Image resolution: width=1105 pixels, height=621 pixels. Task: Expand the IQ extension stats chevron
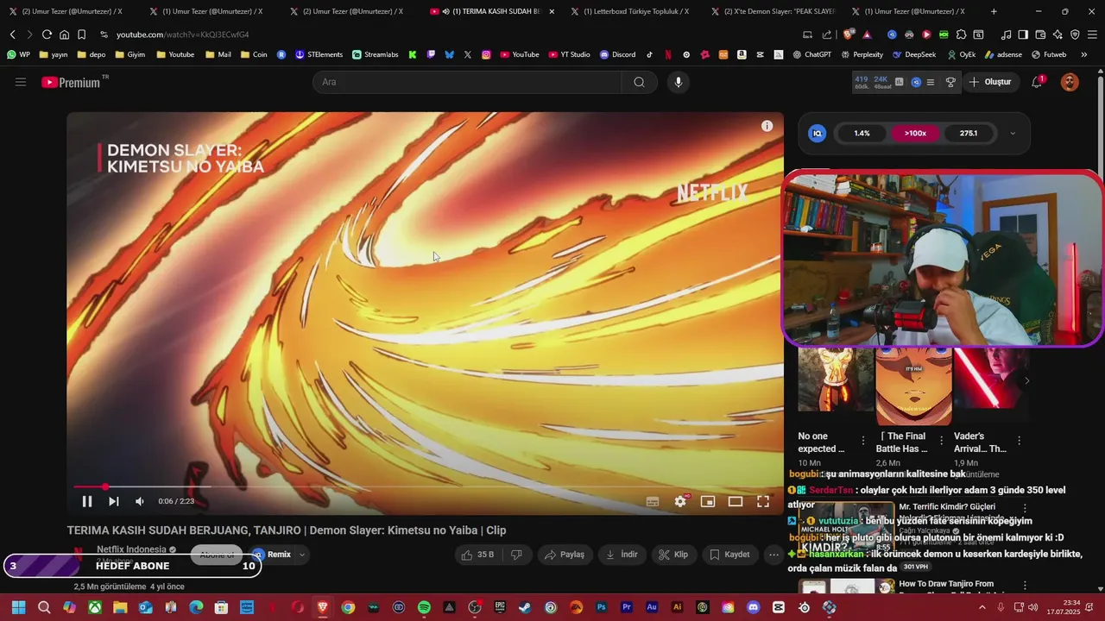pyautogui.click(x=1013, y=134)
